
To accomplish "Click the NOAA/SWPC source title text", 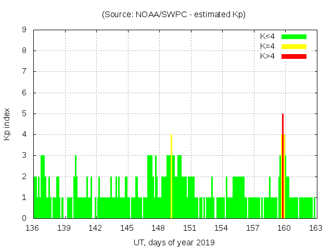I will pos(174,15).
